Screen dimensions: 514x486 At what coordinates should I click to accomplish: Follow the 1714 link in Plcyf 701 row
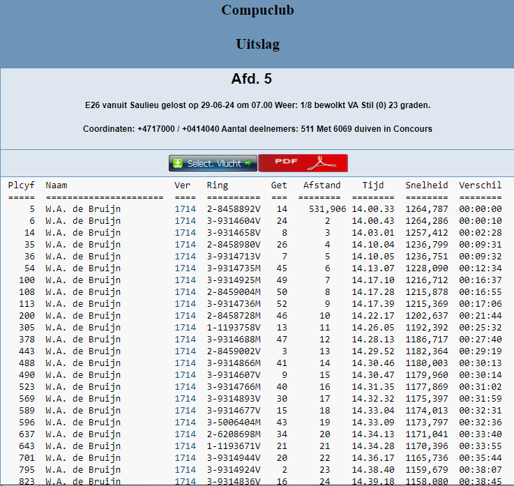(x=185, y=457)
